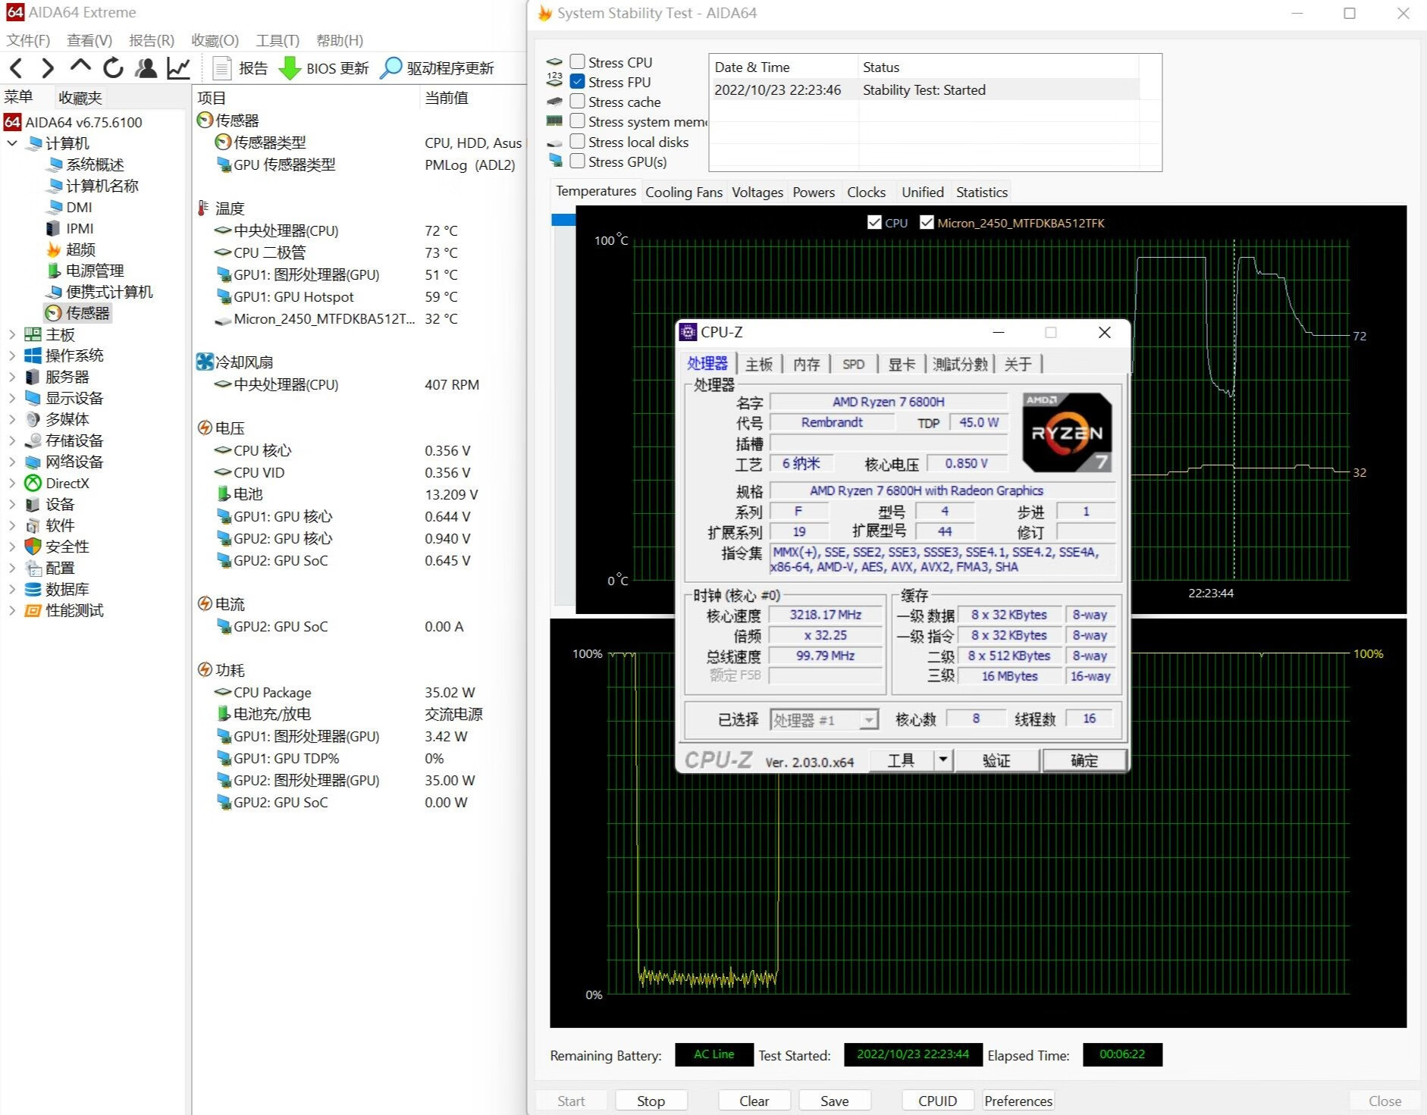
Task: Click the 验证 button in CPU-Z
Action: (997, 760)
